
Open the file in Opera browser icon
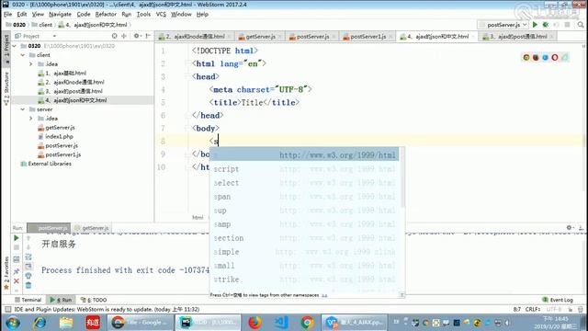coord(555,57)
